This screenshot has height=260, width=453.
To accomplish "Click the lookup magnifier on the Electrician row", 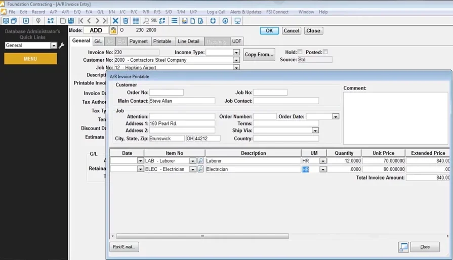I will [200, 169].
